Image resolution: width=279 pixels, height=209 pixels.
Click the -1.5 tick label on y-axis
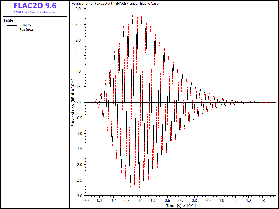(x=78, y=149)
